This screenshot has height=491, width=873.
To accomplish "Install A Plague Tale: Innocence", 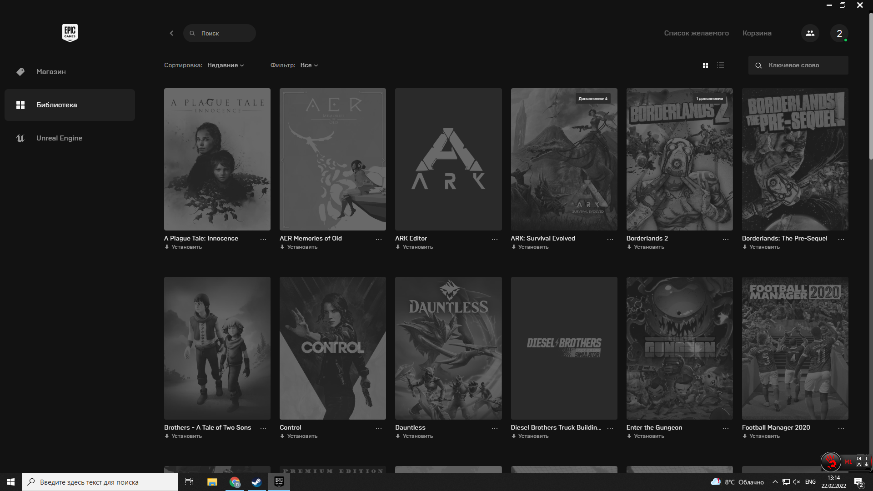I will (183, 247).
